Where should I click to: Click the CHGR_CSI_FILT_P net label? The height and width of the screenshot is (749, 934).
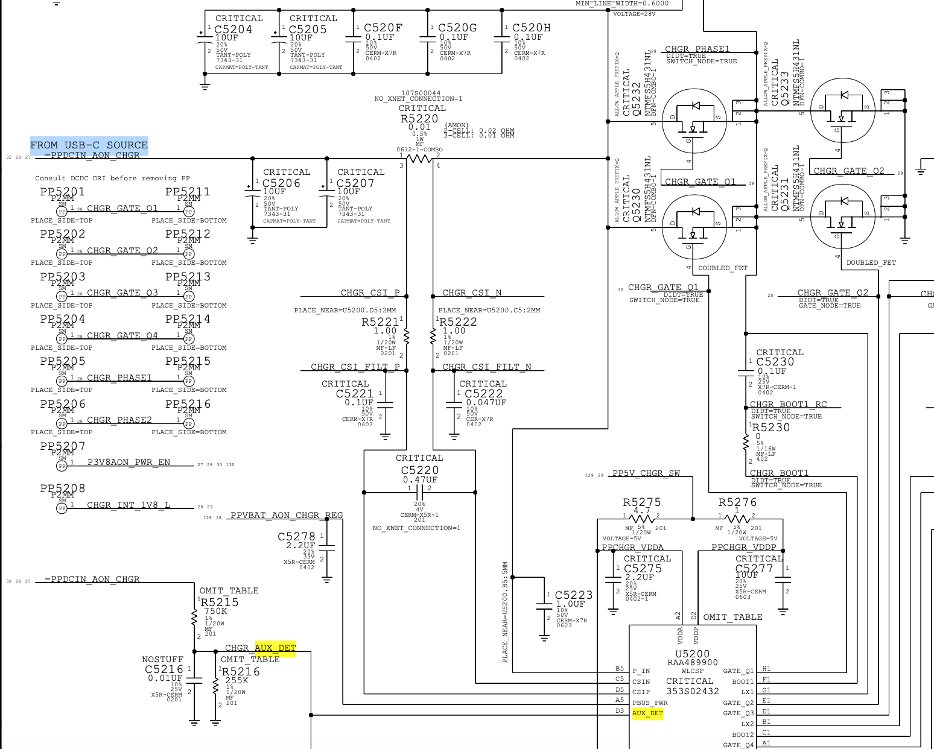click(x=355, y=367)
